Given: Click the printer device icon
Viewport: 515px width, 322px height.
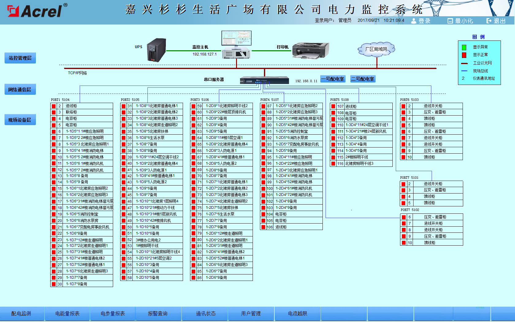Looking at the screenshot, I should point(310,50).
